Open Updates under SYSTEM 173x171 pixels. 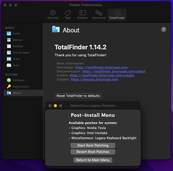coord(23,80)
